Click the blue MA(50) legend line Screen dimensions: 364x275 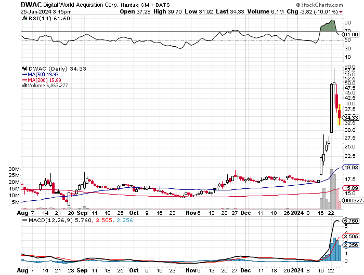[24, 75]
